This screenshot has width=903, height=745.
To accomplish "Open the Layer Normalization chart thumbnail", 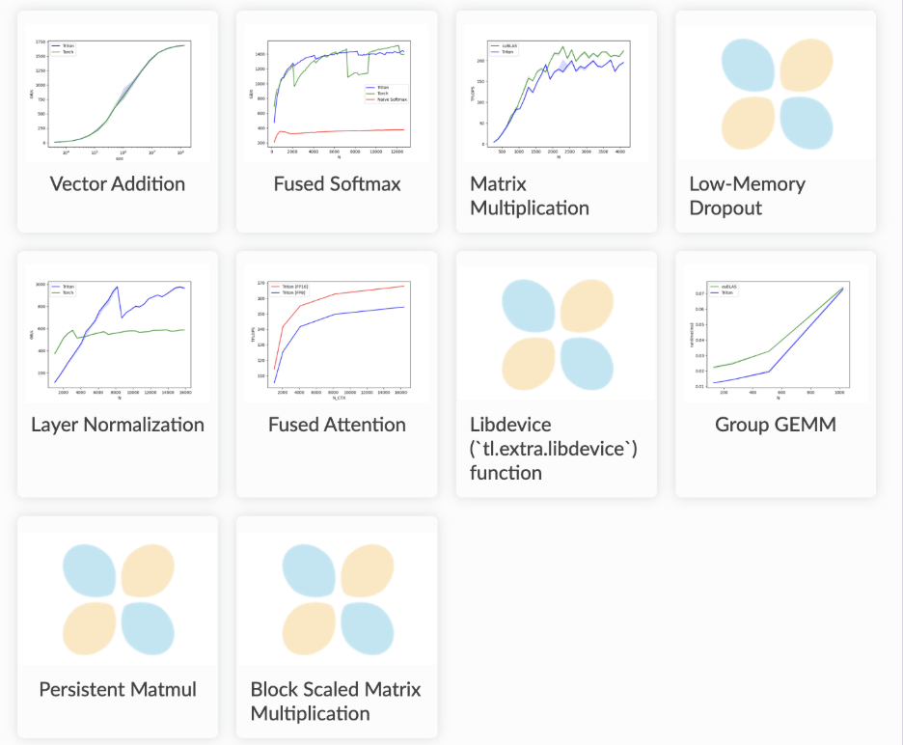I will (118, 334).
